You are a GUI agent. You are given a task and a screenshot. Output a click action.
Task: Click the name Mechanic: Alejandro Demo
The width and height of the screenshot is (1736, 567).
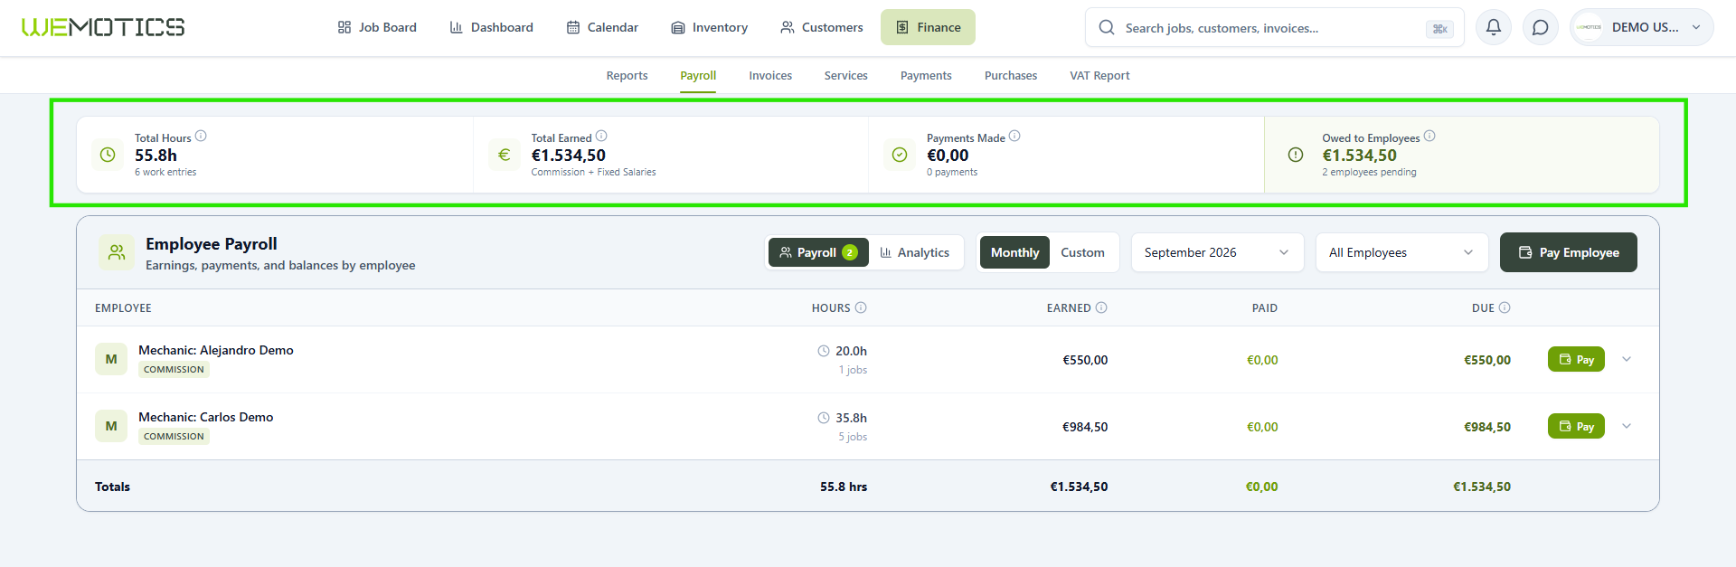[215, 350]
